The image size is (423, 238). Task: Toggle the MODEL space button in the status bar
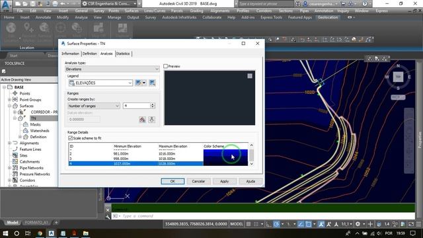click(237, 224)
